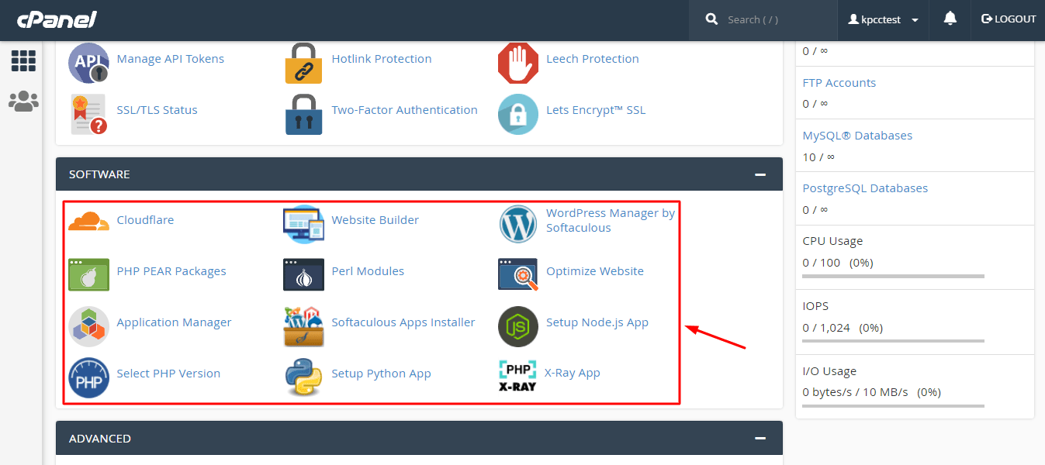Click the CPU Usage progress bar
The image size is (1045, 465).
pos(893,276)
